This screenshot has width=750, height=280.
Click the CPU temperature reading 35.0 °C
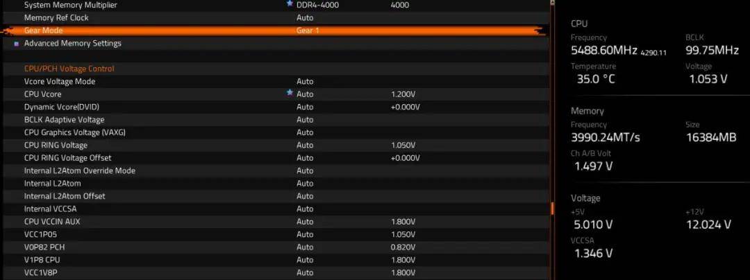click(596, 79)
